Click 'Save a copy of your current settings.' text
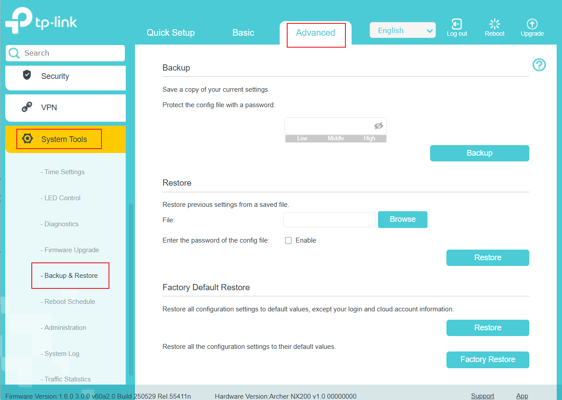 click(216, 90)
